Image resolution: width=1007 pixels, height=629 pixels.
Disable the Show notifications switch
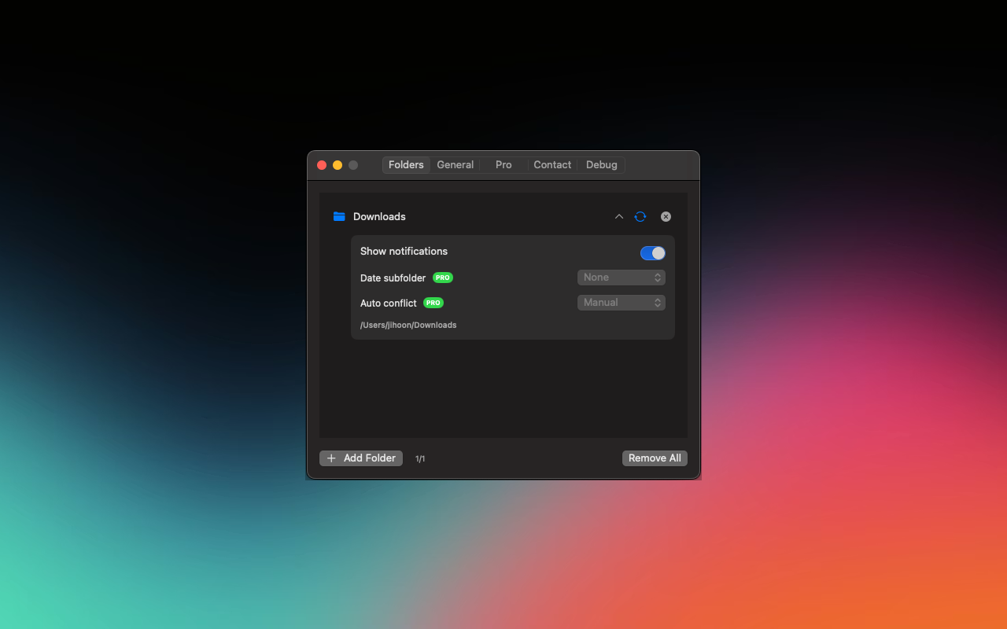(x=652, y=253)
